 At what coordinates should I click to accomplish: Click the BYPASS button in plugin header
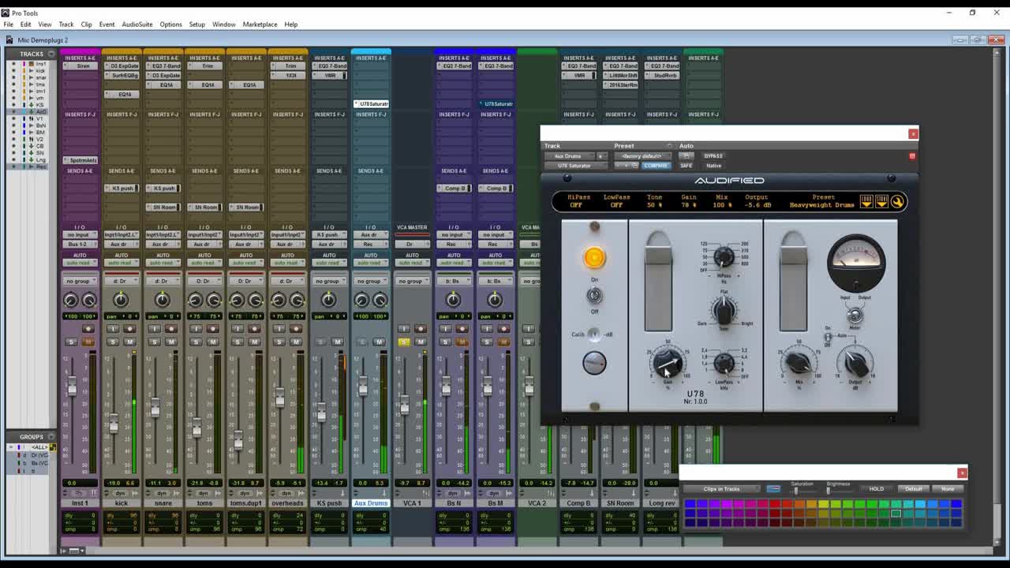(x=713, y=156)
